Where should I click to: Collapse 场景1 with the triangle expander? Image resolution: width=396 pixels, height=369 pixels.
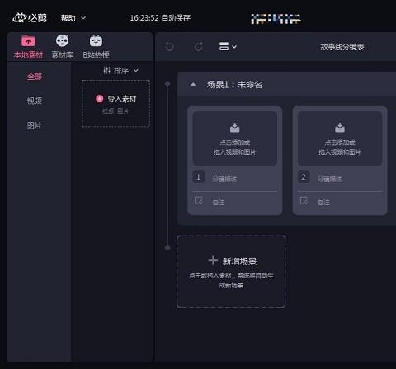pos(193,84)
